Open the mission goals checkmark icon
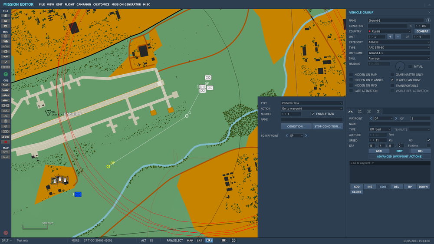Viewport: 434px width, 244px height. click(x=6, y=62)
